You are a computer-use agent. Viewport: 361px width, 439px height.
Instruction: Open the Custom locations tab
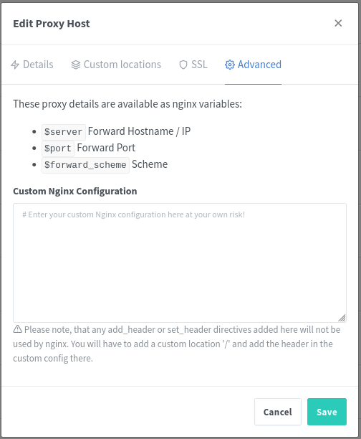116,65
